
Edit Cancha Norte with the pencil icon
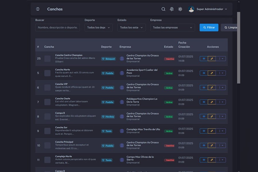coord(212,73)
